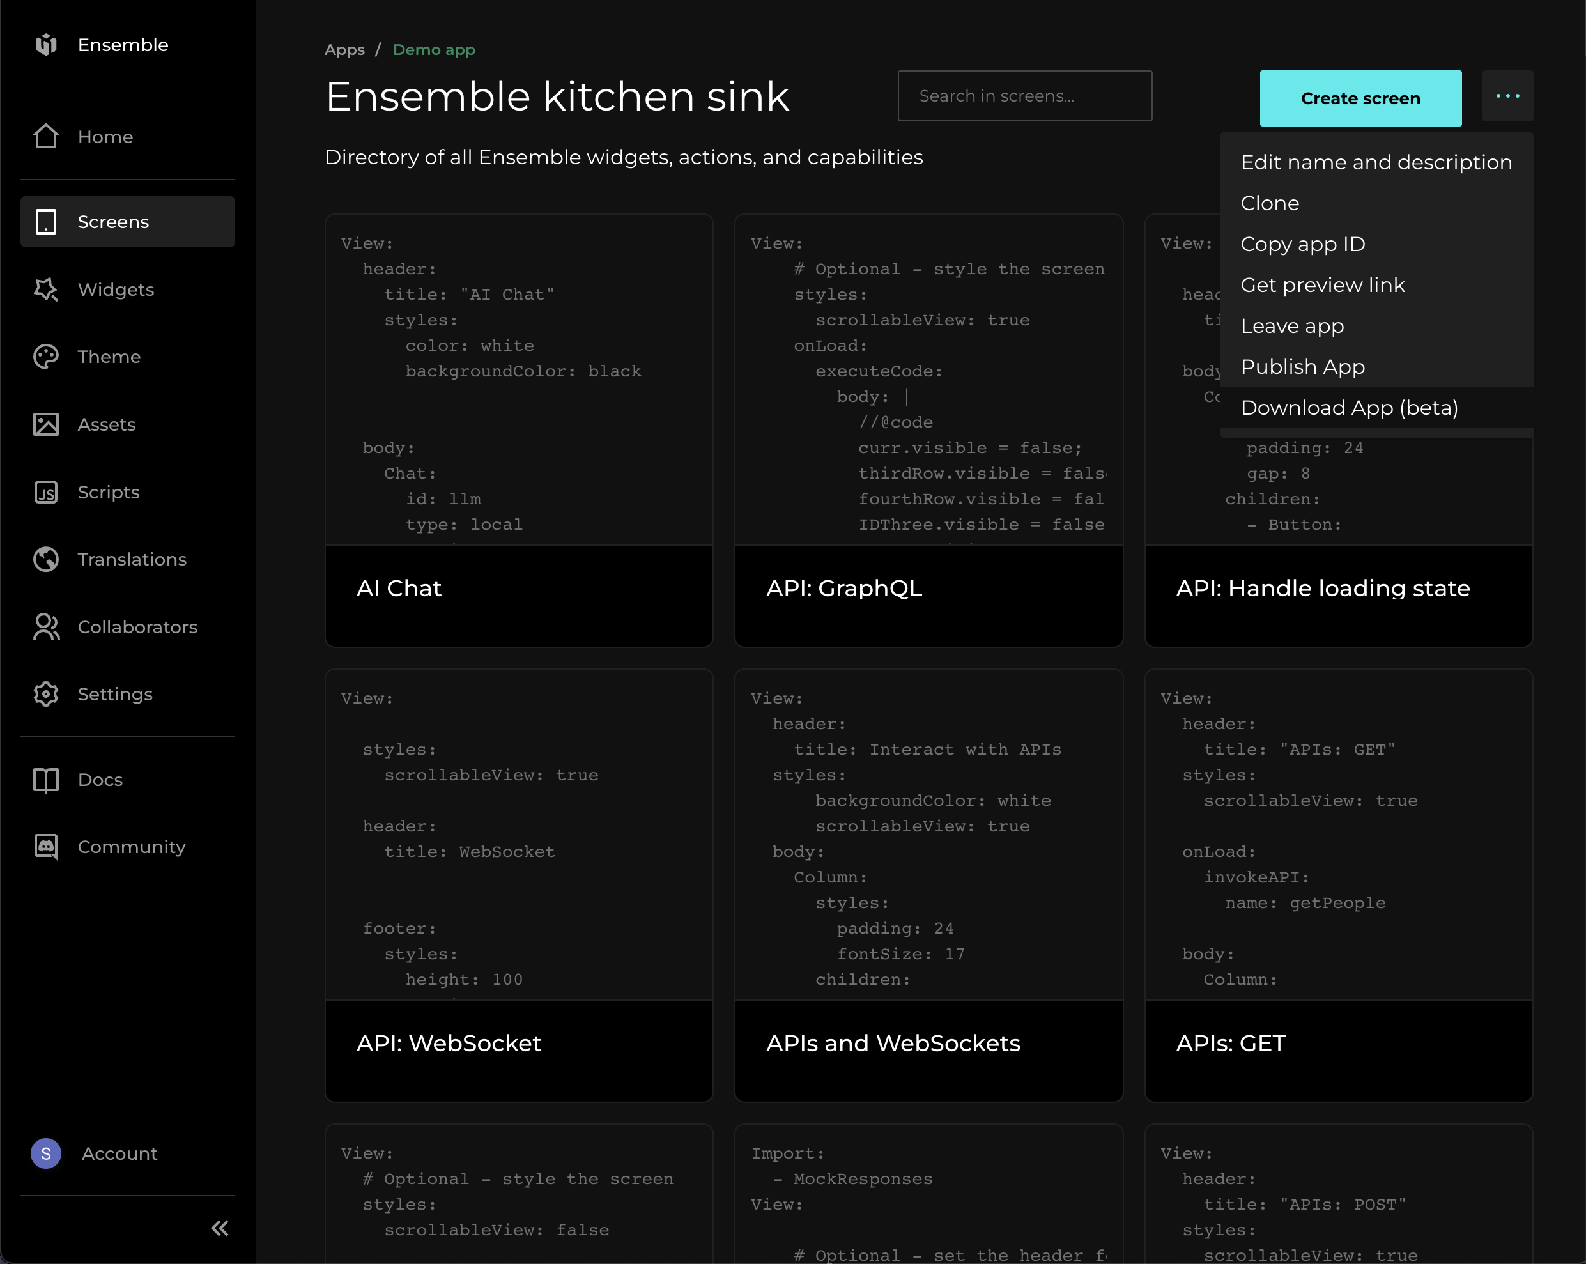The width and height of the screenshot is (1586, 1264).
Task: Open Widgets section icon
Action: point(45,289)
